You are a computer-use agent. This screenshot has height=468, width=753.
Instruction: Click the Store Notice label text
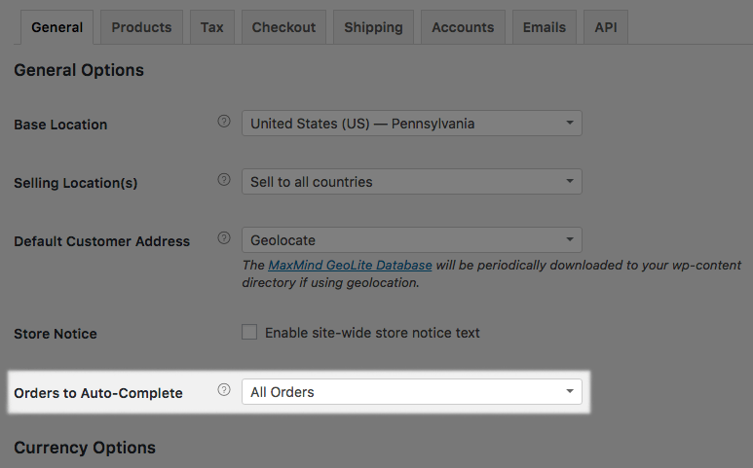[x=56, y=334]
